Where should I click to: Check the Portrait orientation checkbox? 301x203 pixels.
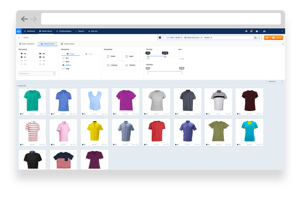pos(108,56)
